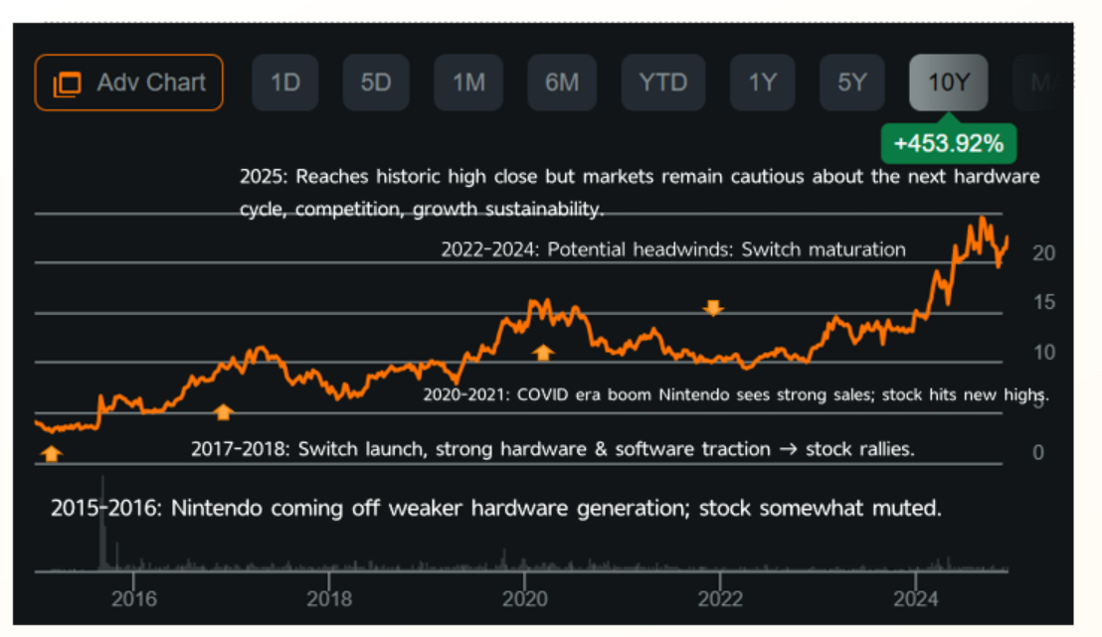Screen dimensions: 1102x637
Task: Select the 5Y time range
Action: [x=852, y=82]
